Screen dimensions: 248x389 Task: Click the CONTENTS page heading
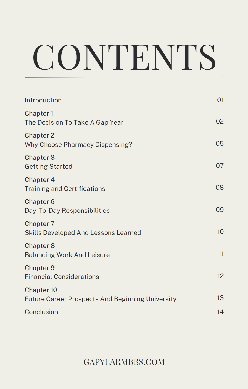click(x=124, y=58)
